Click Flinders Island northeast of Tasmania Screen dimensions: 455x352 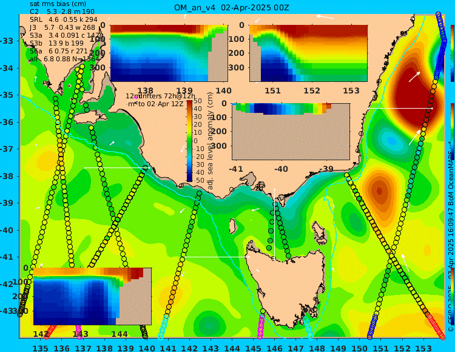320,232
